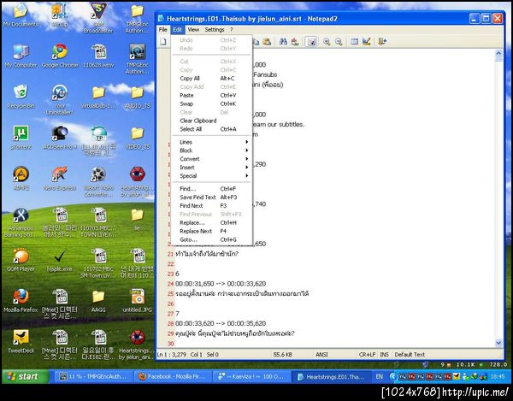
Task: Select the SAM Broadcaster desktop shortcut
Action: [98, 18]
